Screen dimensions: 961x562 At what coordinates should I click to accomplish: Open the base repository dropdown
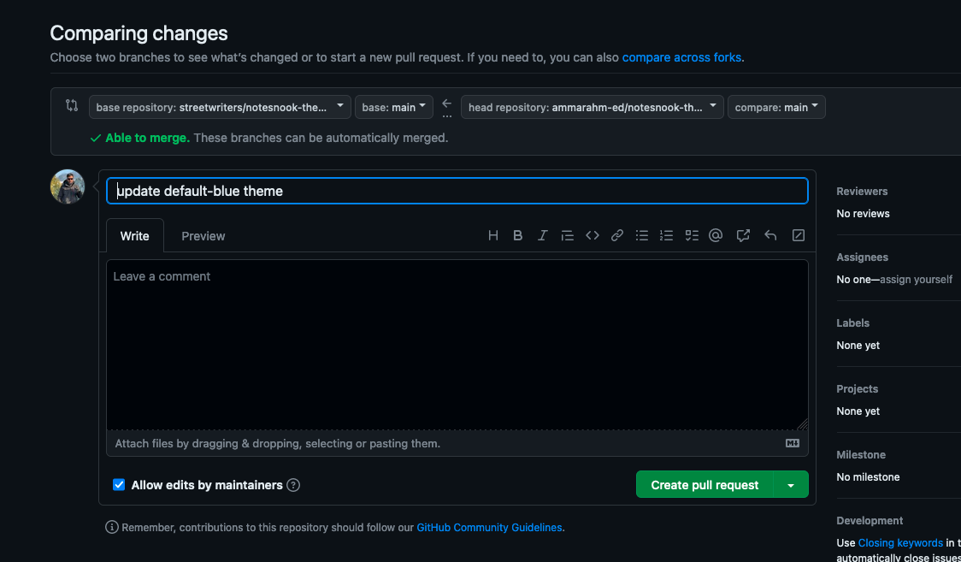click(x=220, y=107)
